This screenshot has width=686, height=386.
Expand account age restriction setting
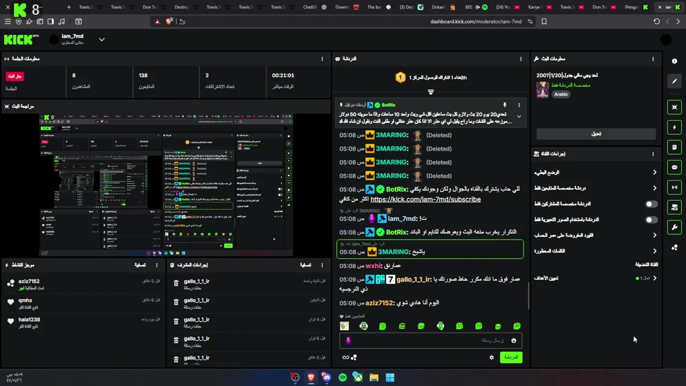[x=595, y=235]
